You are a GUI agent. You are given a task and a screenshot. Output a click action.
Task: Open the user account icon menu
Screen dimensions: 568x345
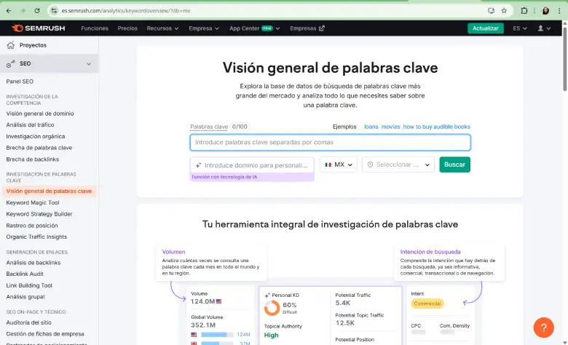544,28
